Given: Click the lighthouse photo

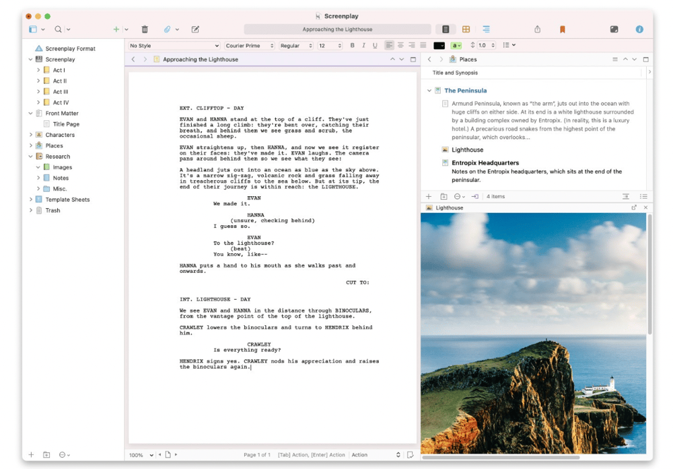Looking at the screenshot, I should pos(533,333).
